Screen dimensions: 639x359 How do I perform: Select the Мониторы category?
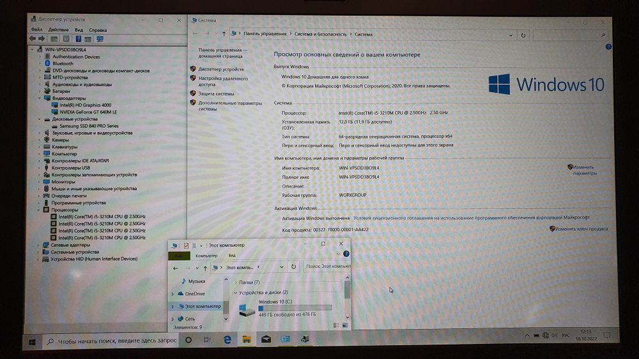63,182
